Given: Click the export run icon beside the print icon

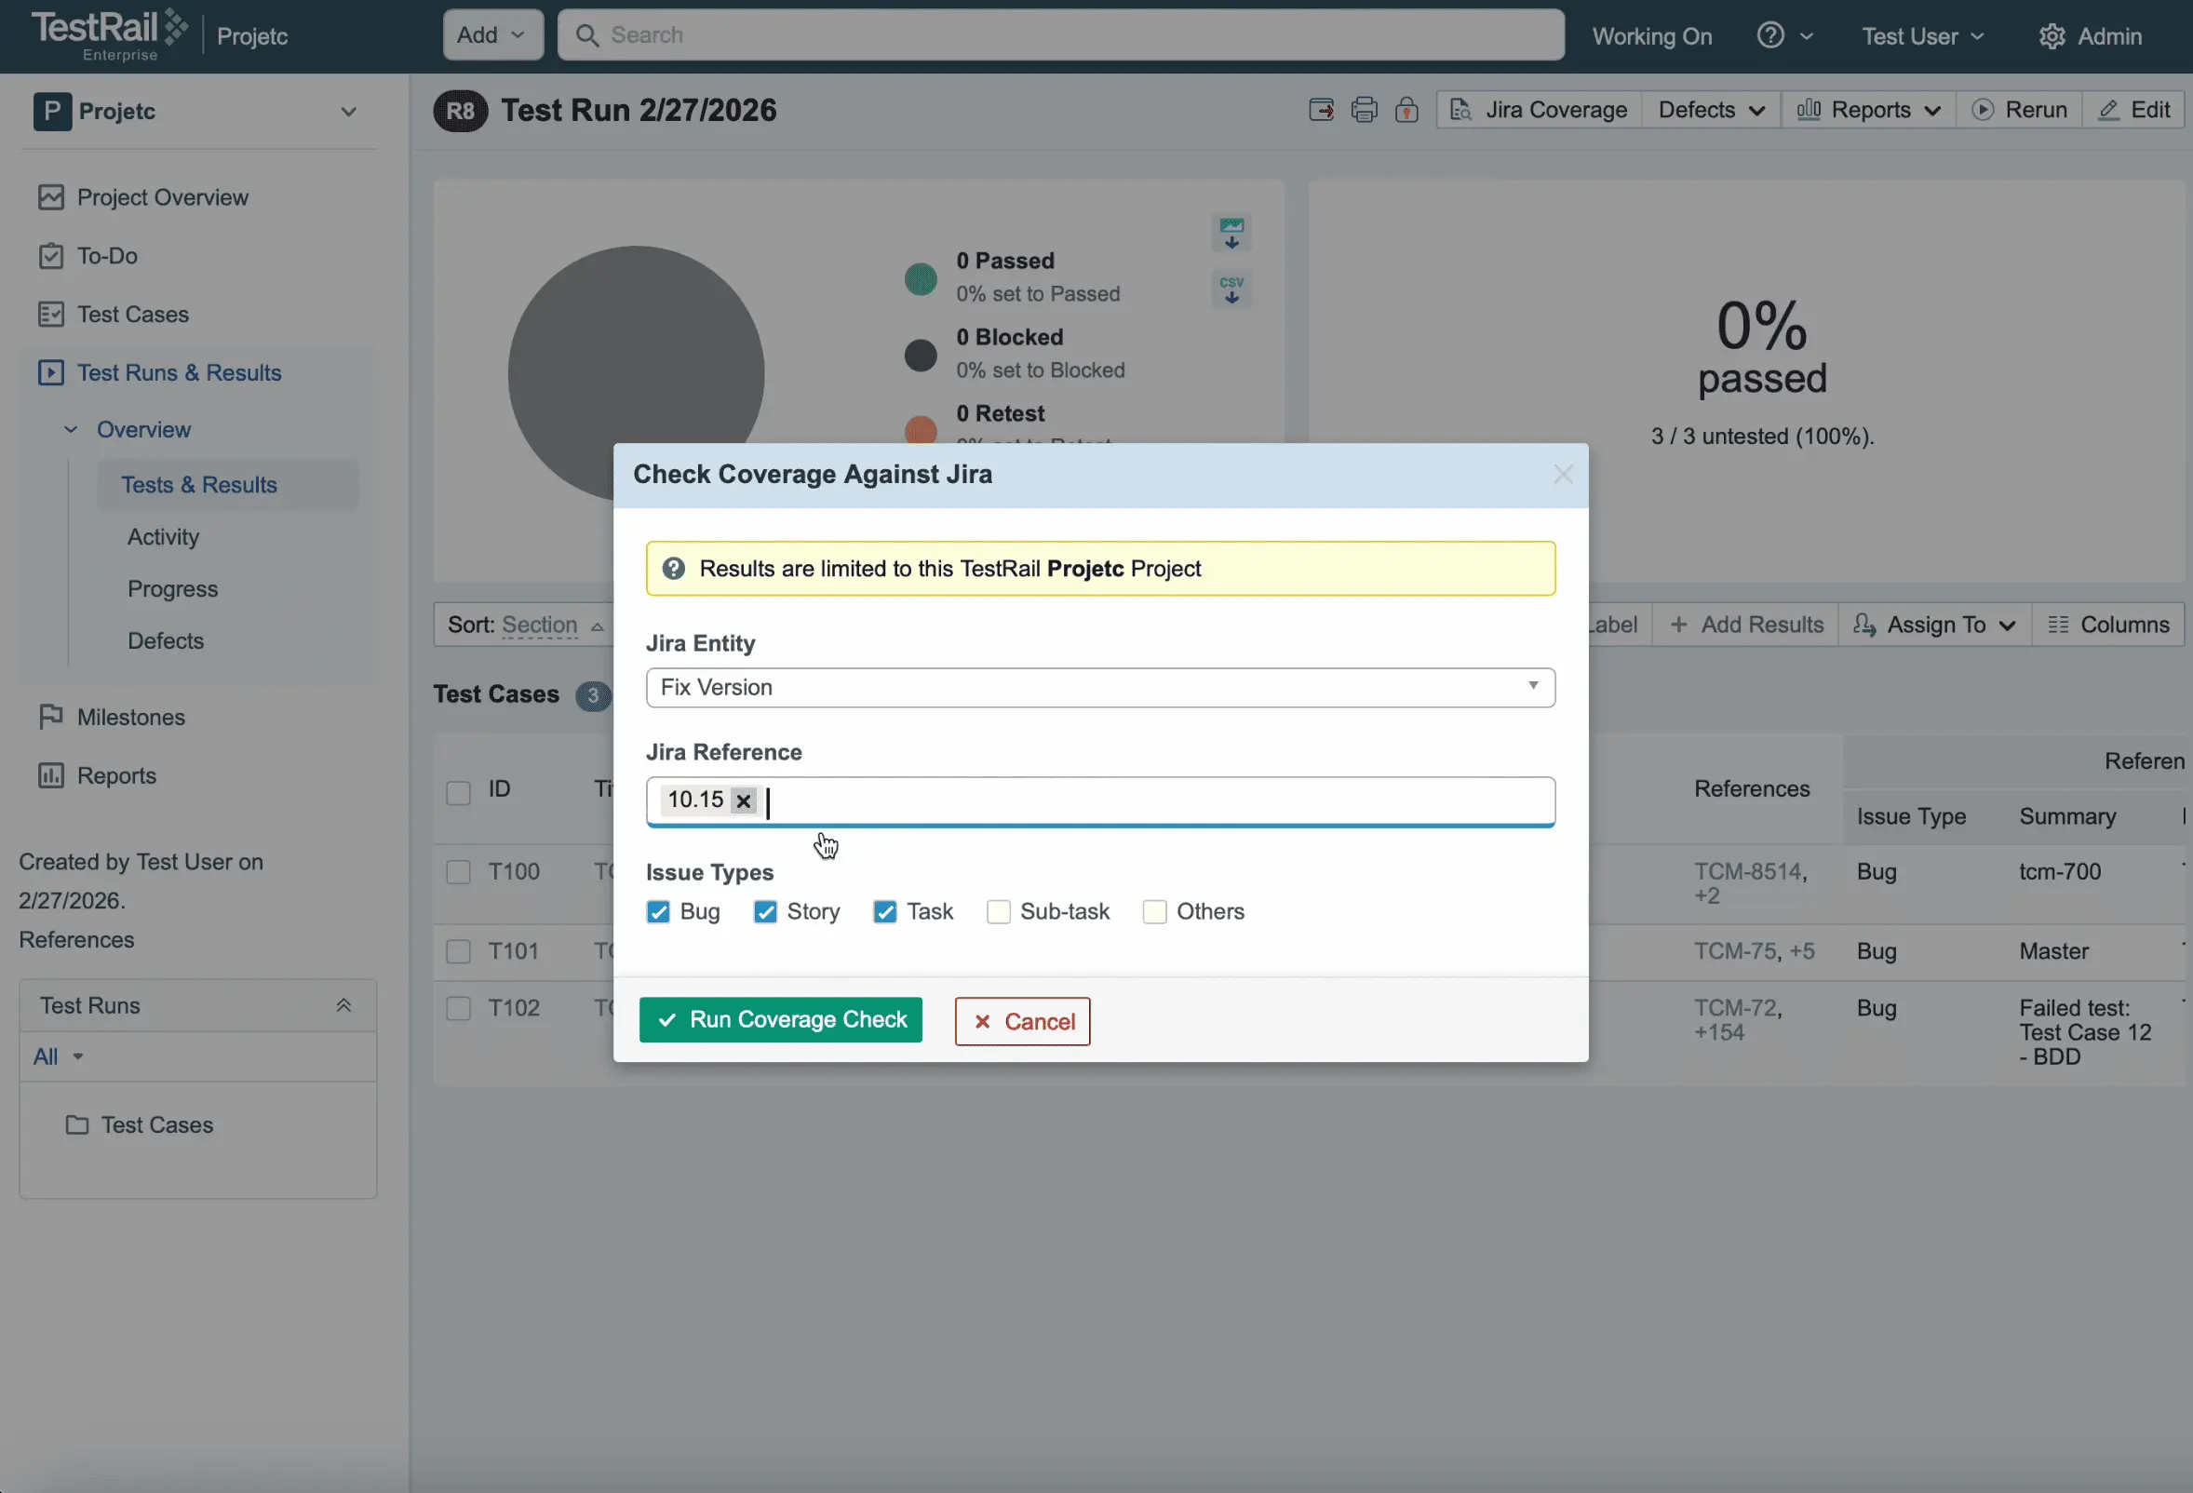Looking at the screenshot, I should pos(1321,111).
